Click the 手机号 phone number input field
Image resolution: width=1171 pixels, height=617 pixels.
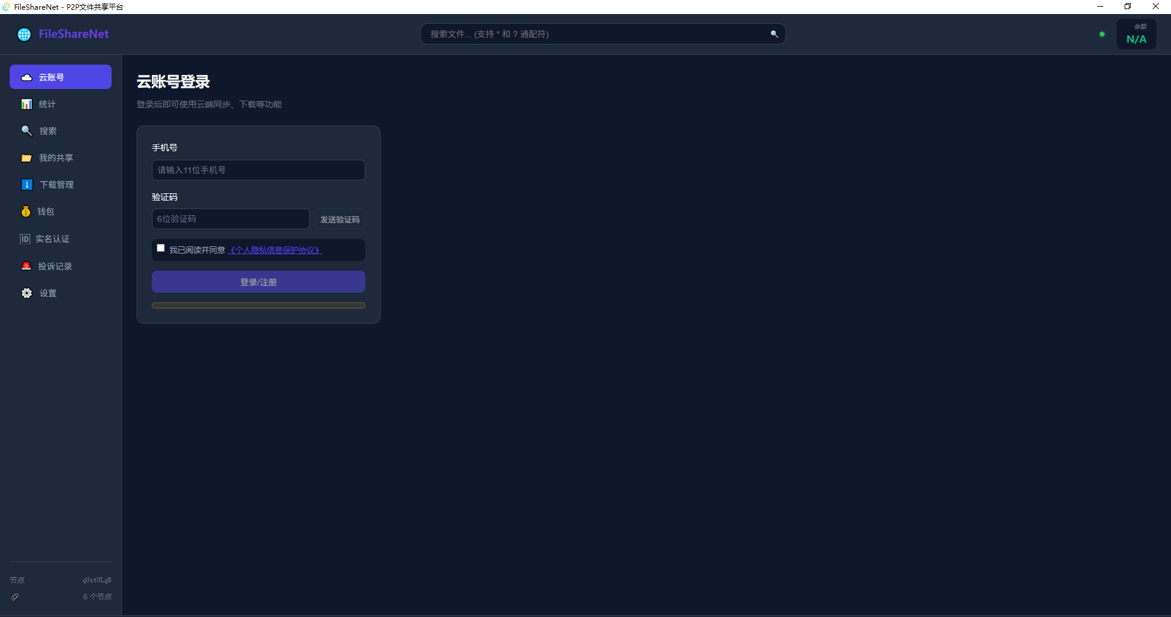coord(259,170)
